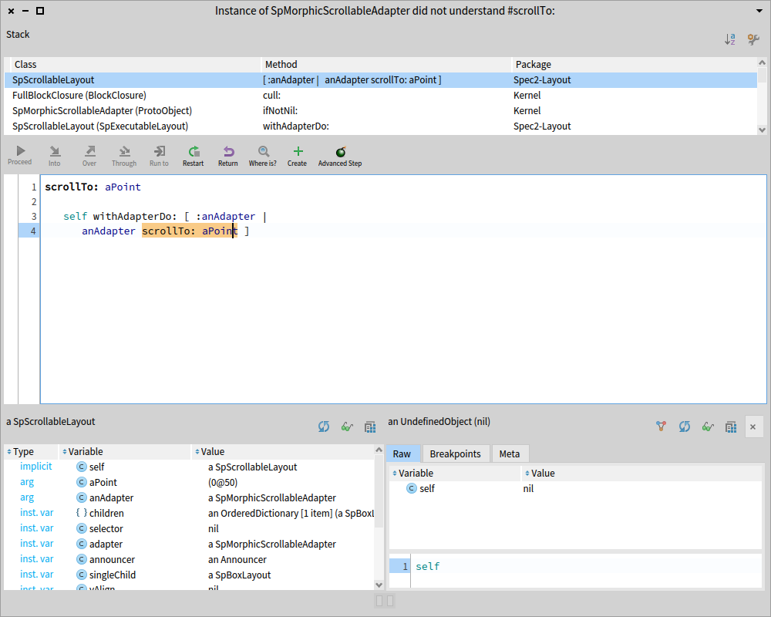Click browse icon in UndefinedObject inspector
Image resolution: width=771 pixels, height=617 pixels.
pyautogui.click(x=731, y=427)
